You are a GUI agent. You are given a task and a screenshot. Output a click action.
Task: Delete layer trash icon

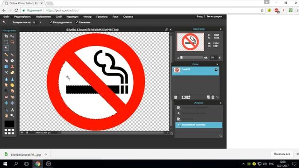pos(213,98)
